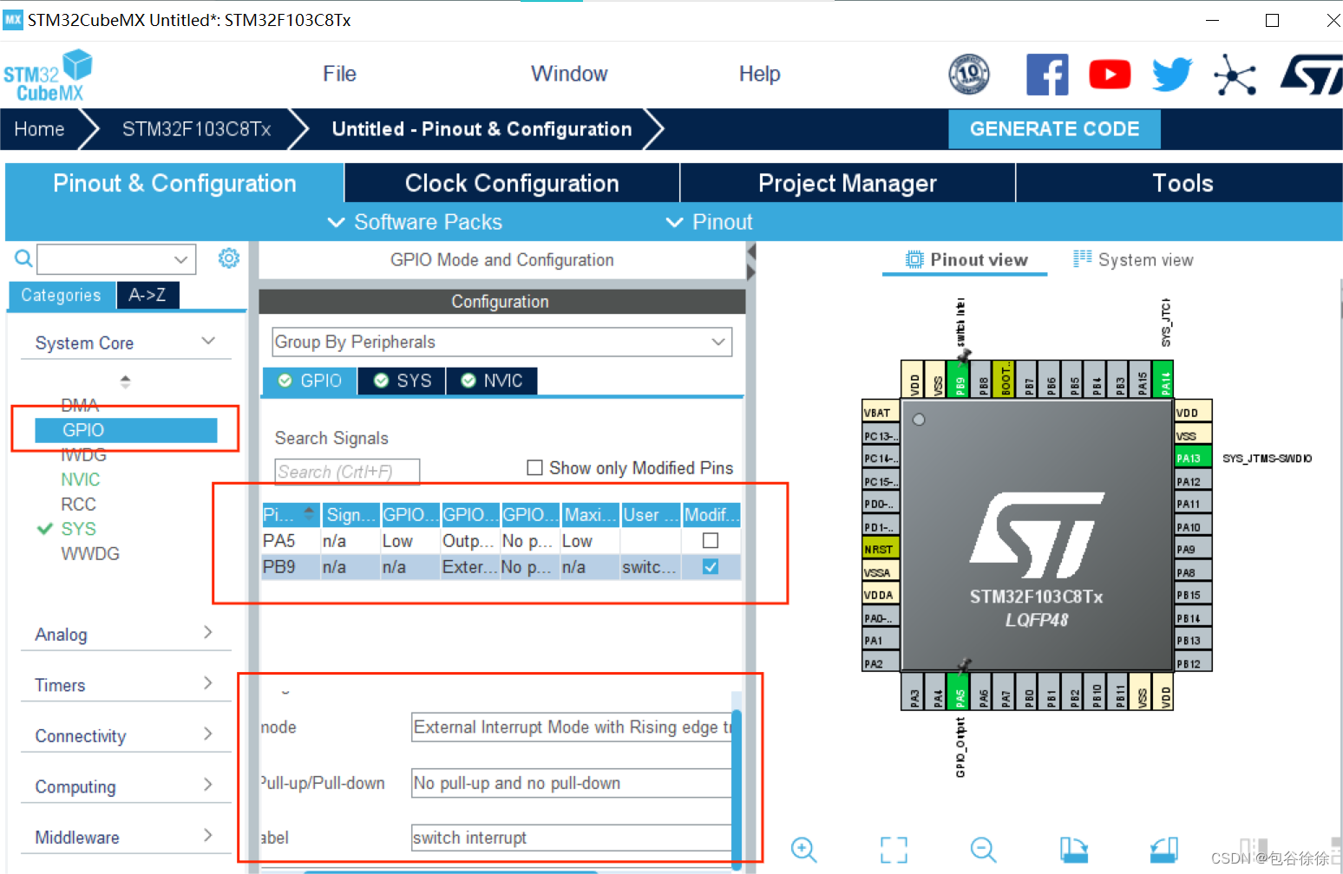Switch to Tools tab
Screen dimensions: 1343x874
coord(1182,183)
